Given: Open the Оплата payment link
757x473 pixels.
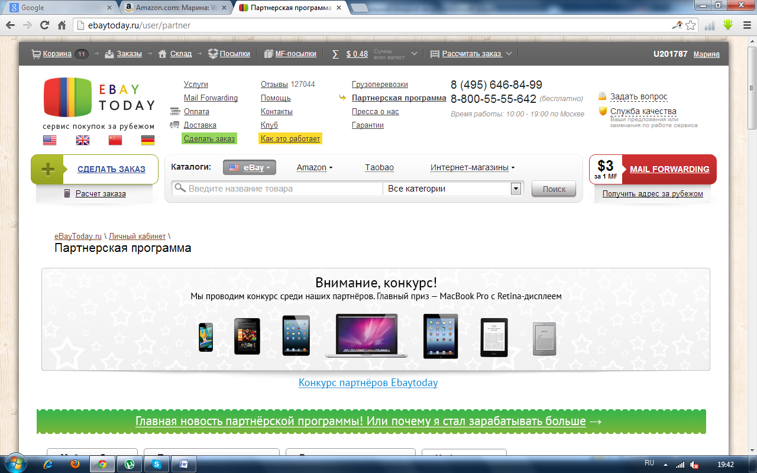Looking at the screenshot, I should (x=196, y=112).
